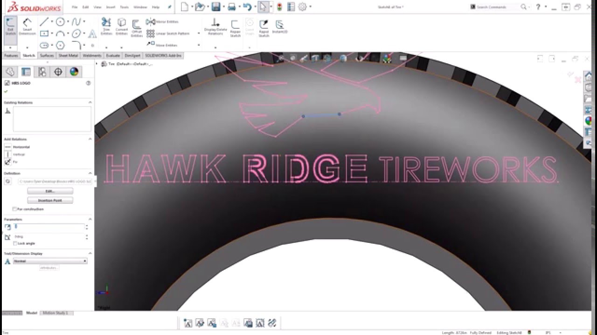The image size is (597, 335).
Task: Click the Edit... button
Action: (50, 191)
